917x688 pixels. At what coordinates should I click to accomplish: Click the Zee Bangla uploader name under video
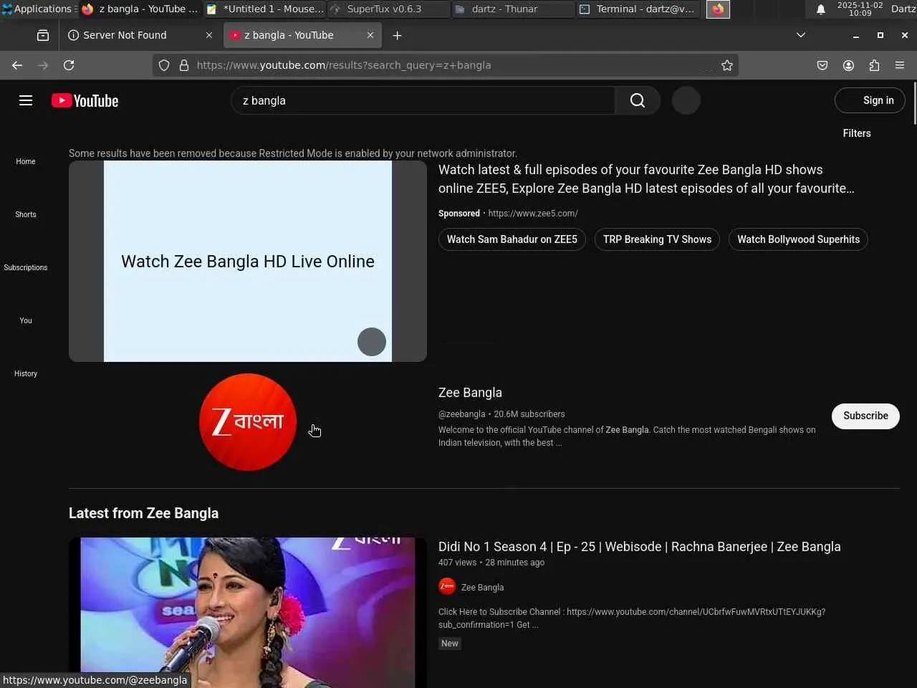(x=482, y=588)
